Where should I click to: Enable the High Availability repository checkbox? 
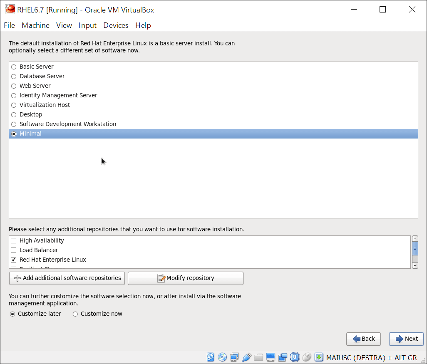[x=13, y=241]
